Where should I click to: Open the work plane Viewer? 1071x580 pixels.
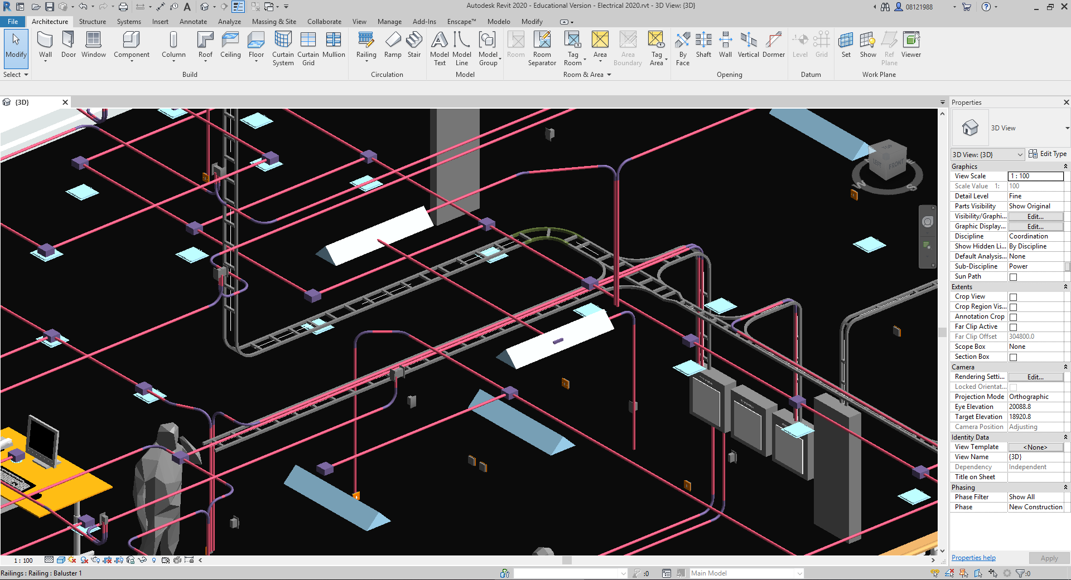(911, 45)
